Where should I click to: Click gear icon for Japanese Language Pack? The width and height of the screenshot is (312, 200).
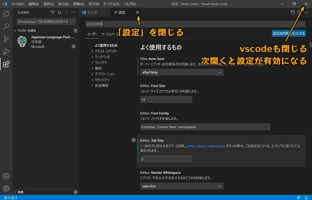click(x=74, y=46)
